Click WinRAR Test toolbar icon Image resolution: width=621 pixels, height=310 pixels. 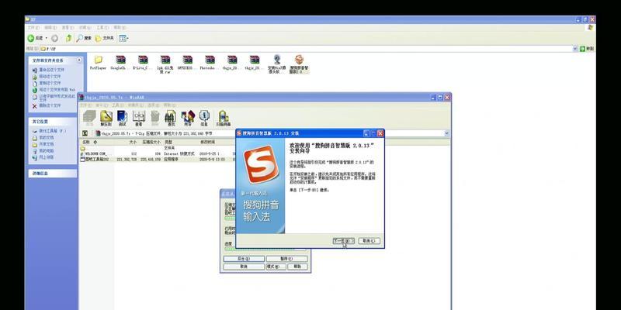(x=122, y=118)
